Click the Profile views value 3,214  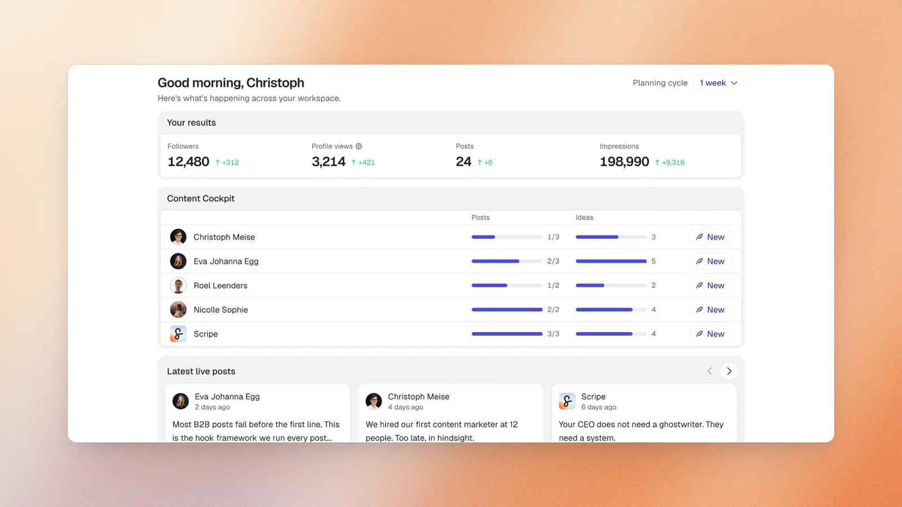pos(329,162)
